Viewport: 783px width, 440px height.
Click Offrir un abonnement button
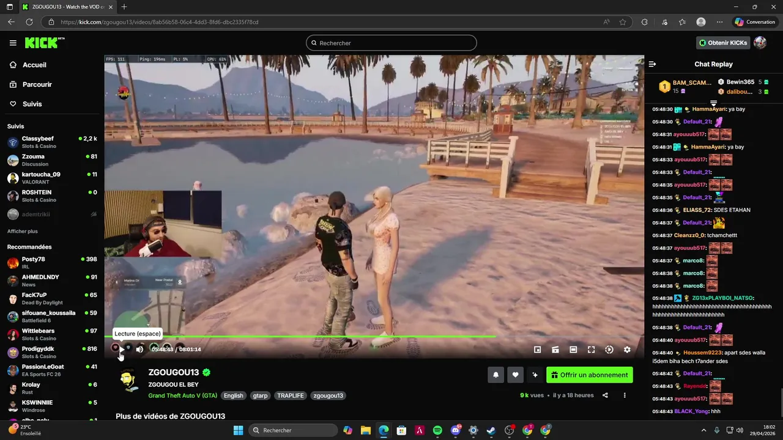click(590, 375)
